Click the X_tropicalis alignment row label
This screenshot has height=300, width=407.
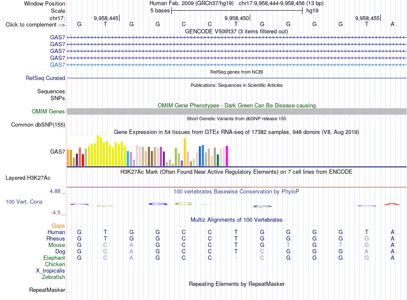point(51,271)
